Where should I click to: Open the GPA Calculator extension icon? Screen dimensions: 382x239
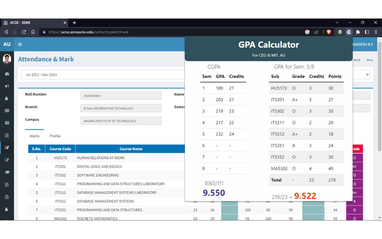(349, 32)
